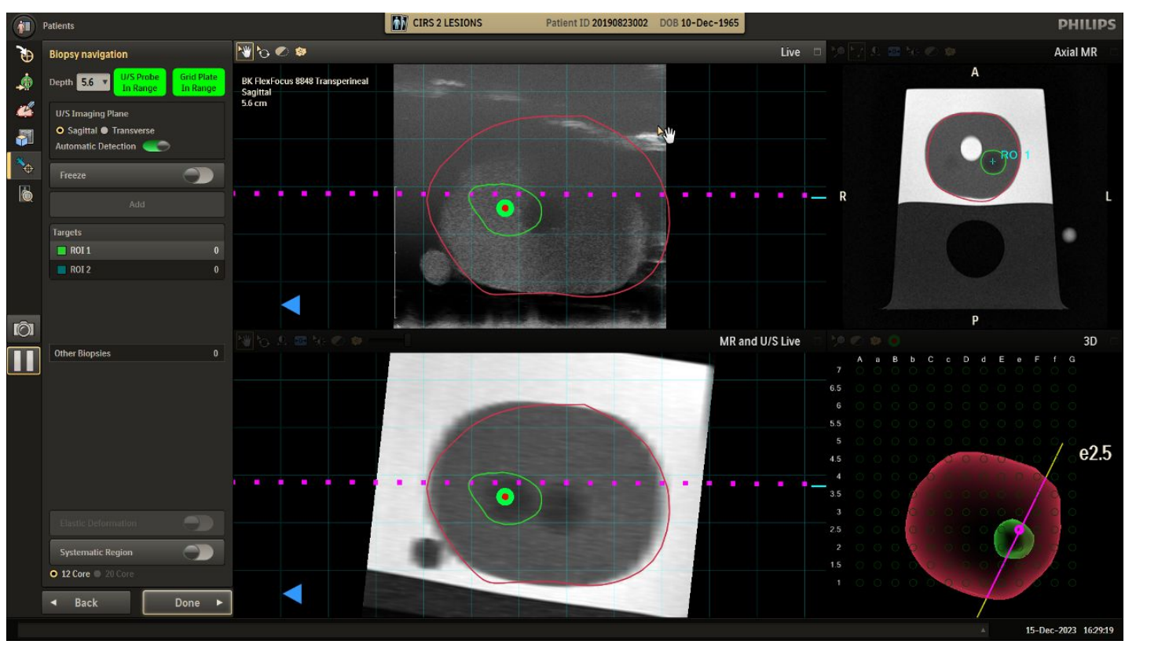This screenshot has width=1169, height=648.
Task: Toggle Automatic Detection switch
Action: (156, 146)
